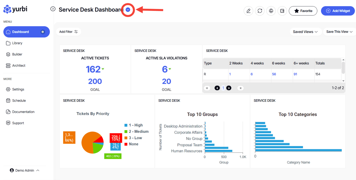Expand the Saved Views dropdown

tap(305, 32)
